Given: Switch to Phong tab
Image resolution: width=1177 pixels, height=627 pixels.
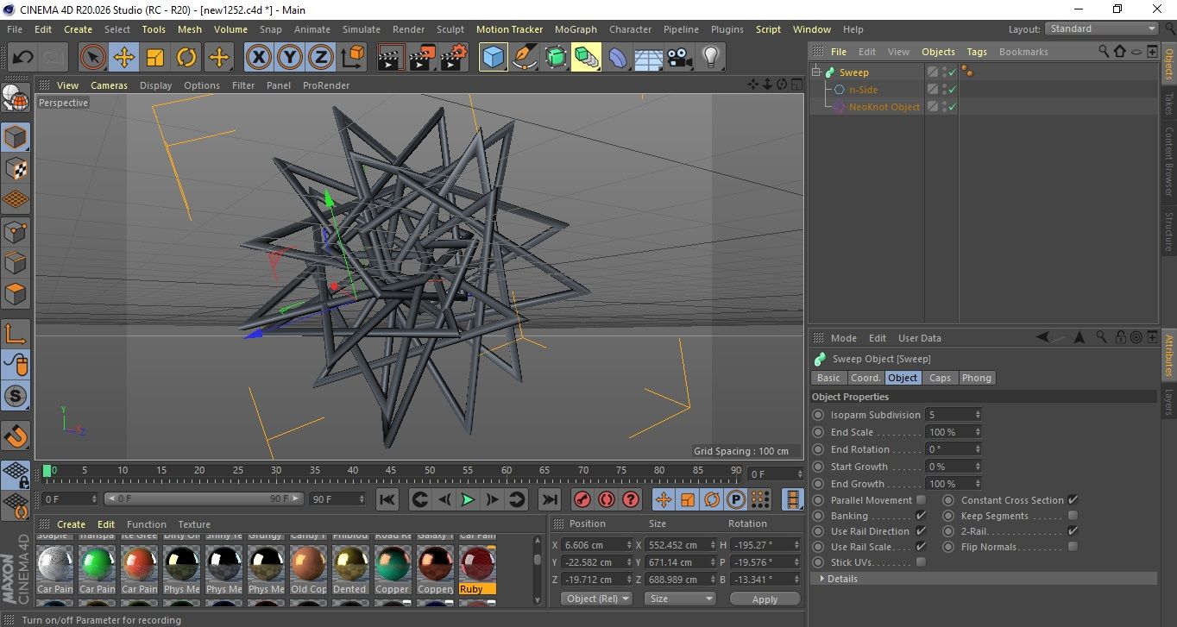Looking at the screenshot, I should point(976,378).
